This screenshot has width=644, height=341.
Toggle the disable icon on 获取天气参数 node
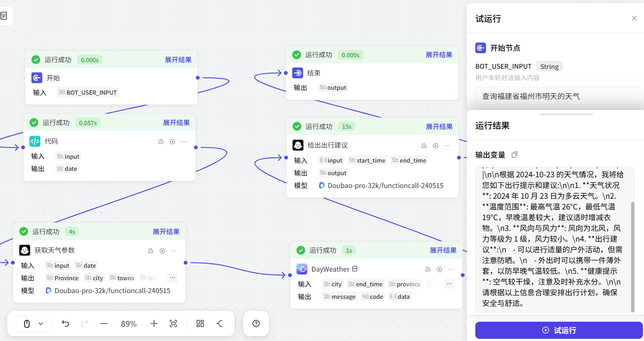(151, 251)
